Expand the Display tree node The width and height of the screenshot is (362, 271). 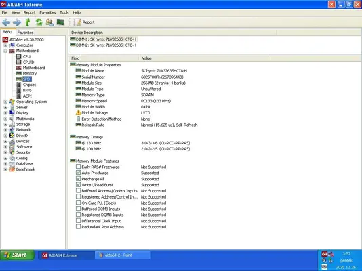[5, 113]
